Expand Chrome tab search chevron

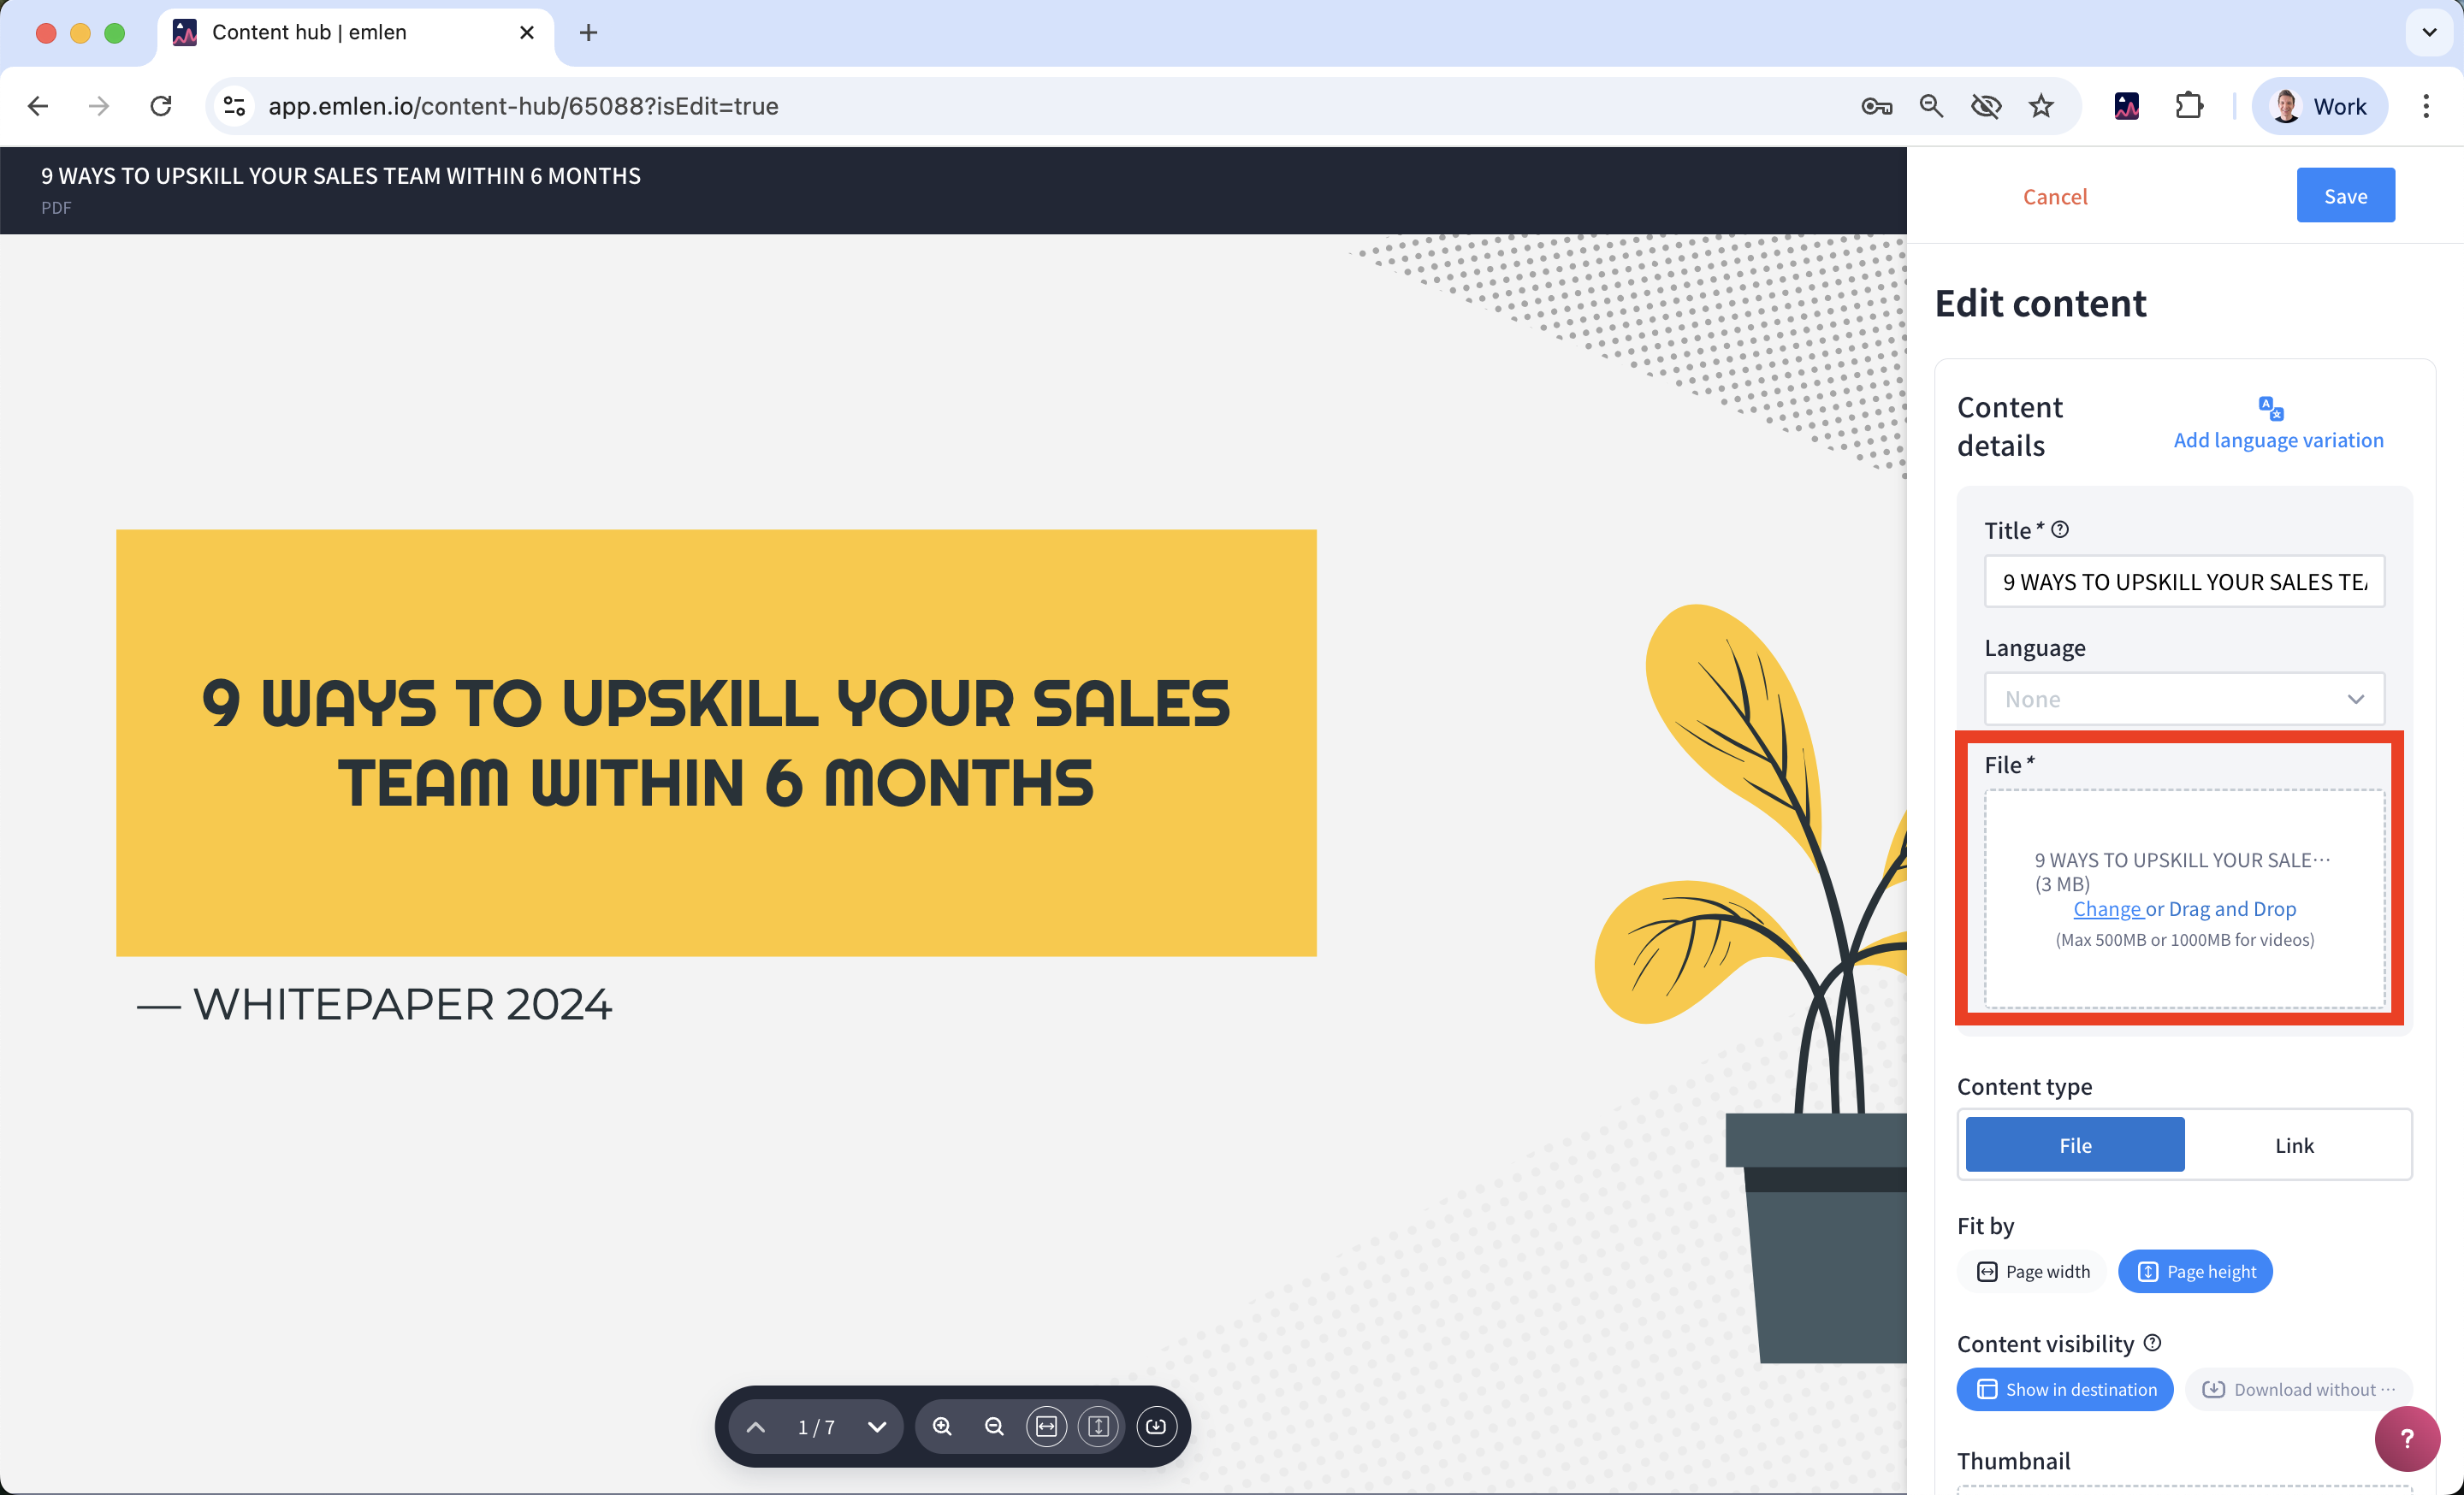(x=2429, y=32)
